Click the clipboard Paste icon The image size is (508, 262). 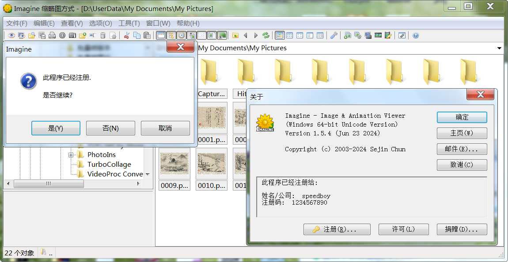pyautogui.click(x=147, y=35)
